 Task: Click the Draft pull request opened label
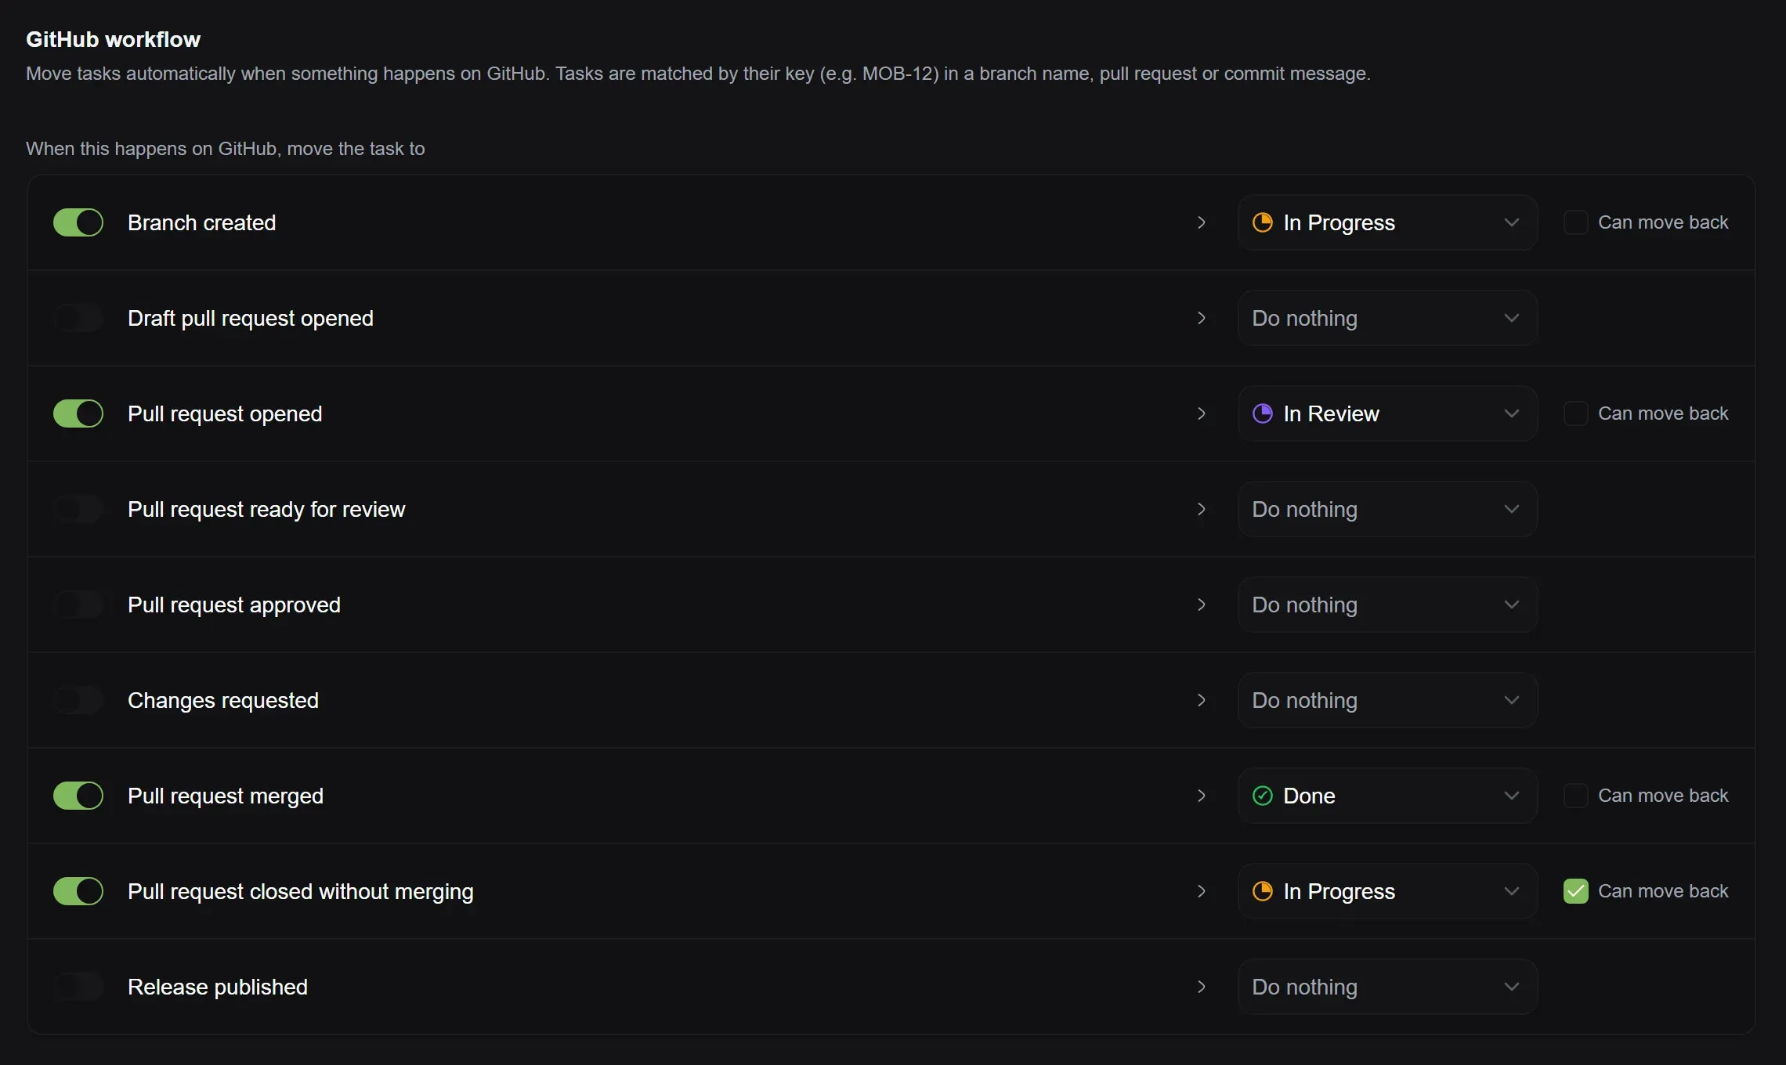click(x=251, y=318)
